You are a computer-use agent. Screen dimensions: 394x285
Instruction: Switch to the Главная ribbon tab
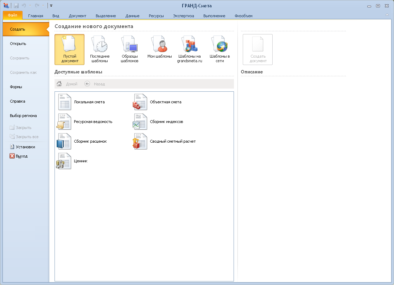tap(36, 16)
